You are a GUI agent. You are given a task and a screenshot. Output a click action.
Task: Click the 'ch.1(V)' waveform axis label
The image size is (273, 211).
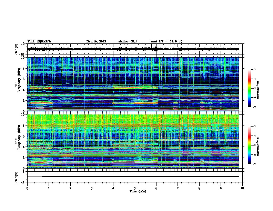pos(17,49)
